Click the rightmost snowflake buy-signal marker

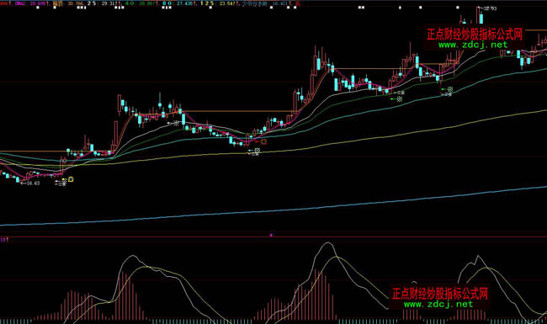point(450,90)
